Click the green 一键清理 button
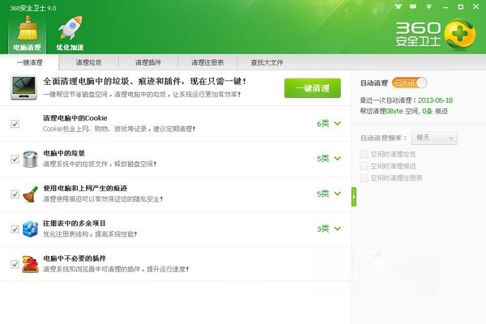 coord(313,88)
